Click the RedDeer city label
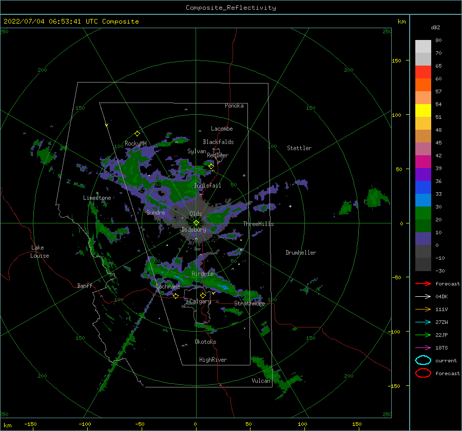Screen dimensions: 462x431 218,155
